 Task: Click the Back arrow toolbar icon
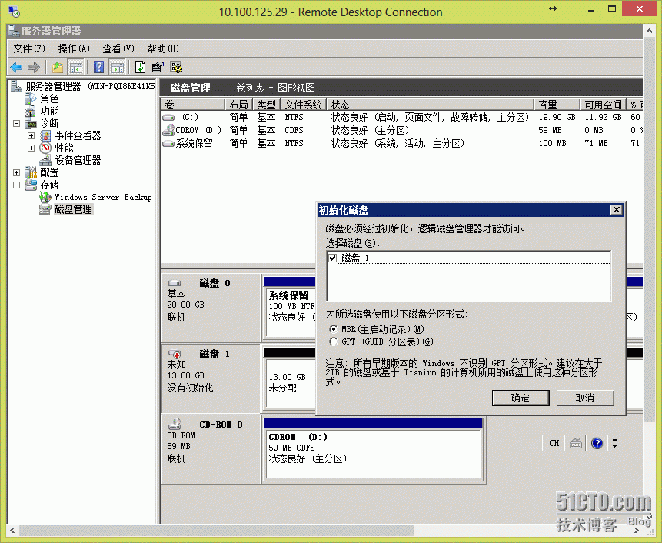(16, 67)
